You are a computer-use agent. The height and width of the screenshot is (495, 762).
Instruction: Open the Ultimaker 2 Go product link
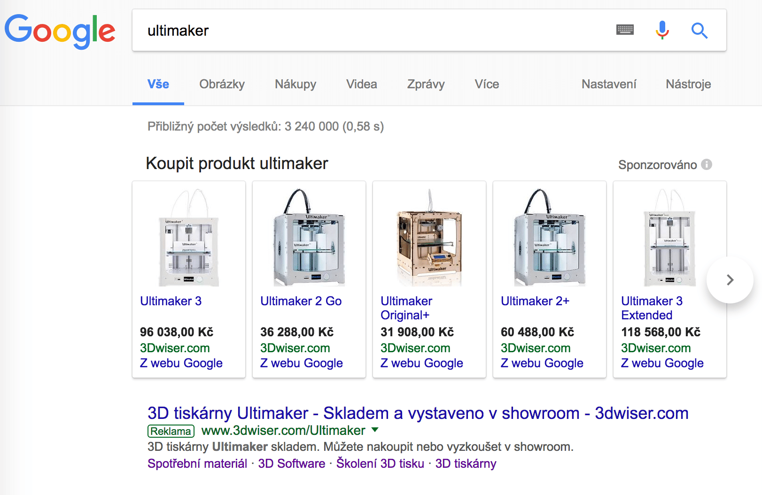pos(301,301)
